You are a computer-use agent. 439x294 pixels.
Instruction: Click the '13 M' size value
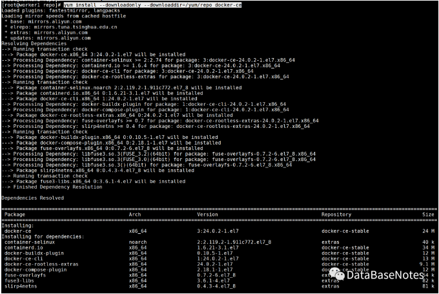tap(429, 258)
